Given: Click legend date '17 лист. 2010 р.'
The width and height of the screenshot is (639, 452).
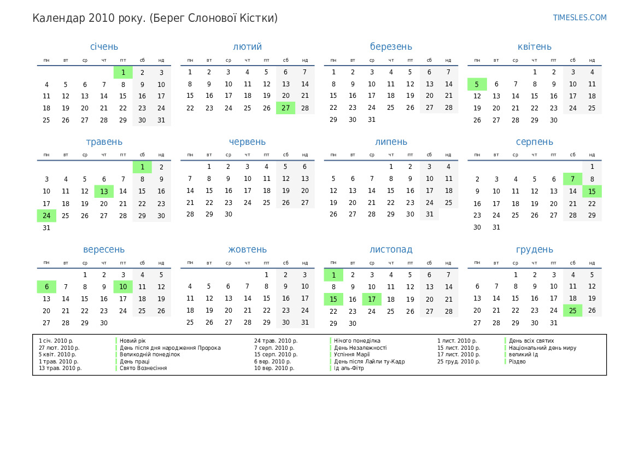Looking at the screenshot, I should (x=459, y=355).
